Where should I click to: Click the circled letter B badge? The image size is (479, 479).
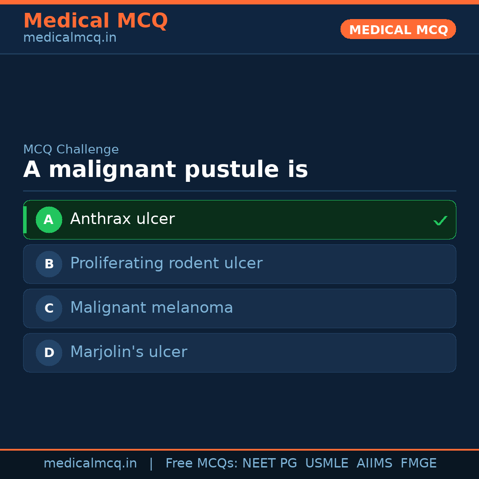[49, 264]
